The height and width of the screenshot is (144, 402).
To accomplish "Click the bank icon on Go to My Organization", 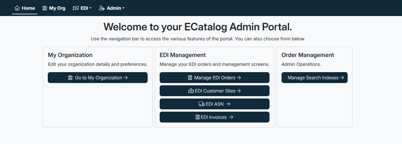I will 70,78.
